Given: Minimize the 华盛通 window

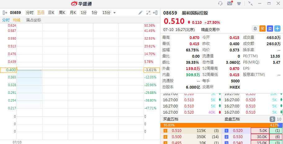Looking at the screenshot, I should [260, 3].
